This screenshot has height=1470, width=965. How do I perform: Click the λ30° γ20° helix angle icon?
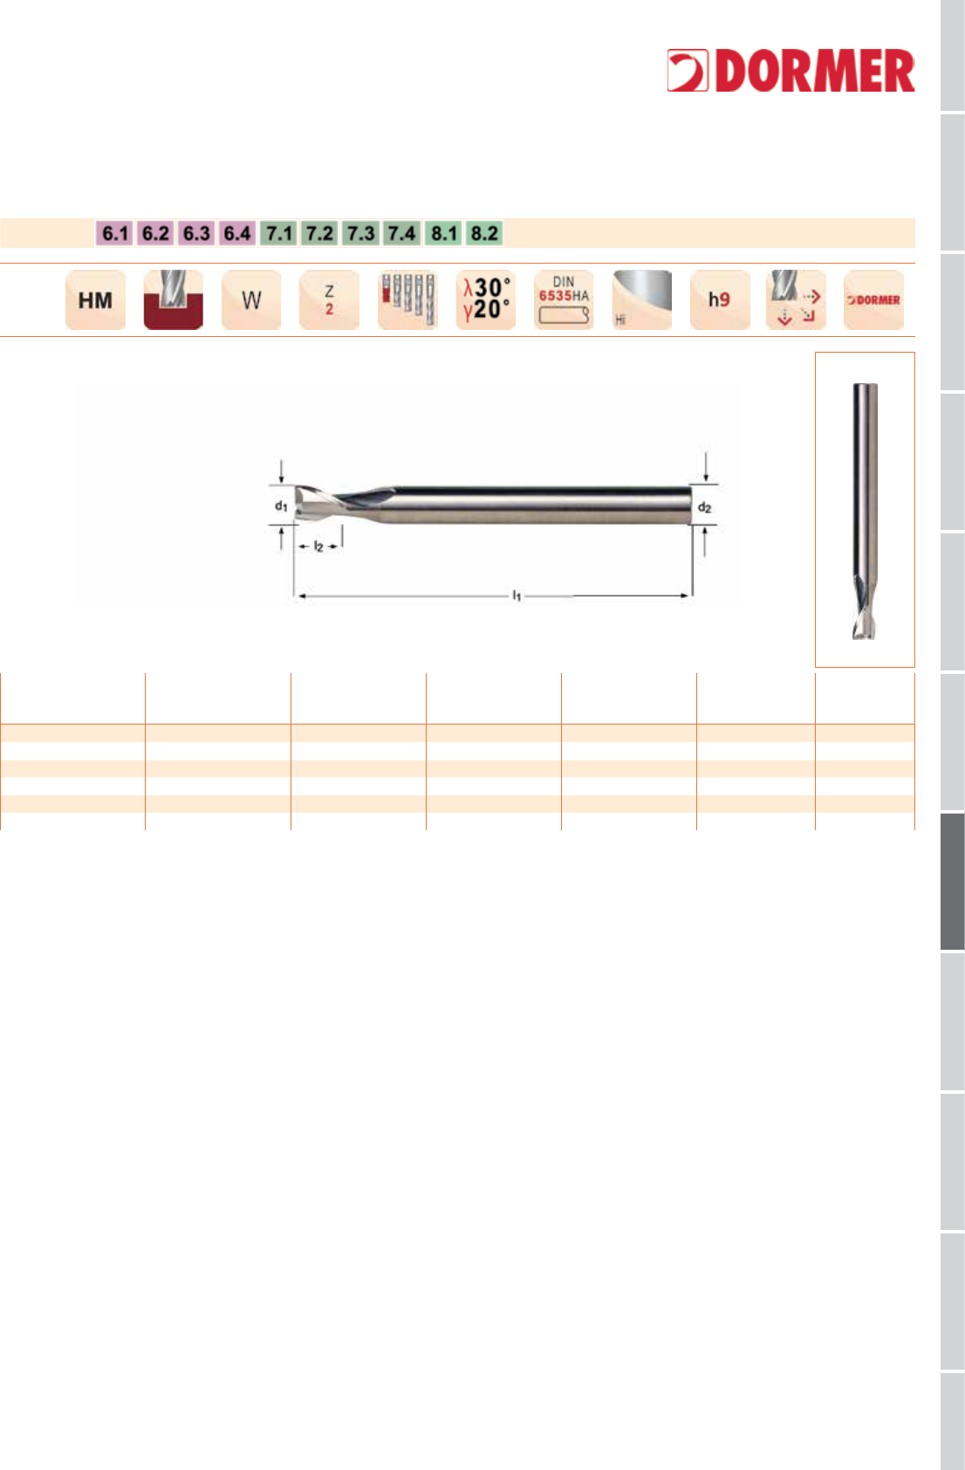[x=486, y=300]
